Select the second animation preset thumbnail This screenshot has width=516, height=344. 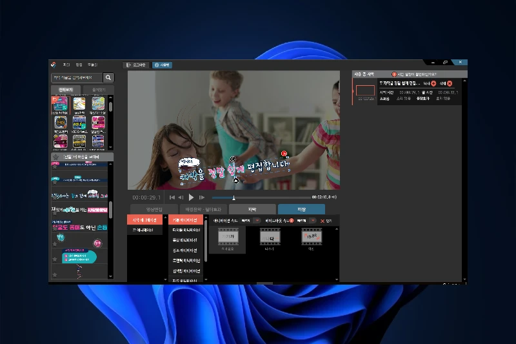click(x=270, y=238)
